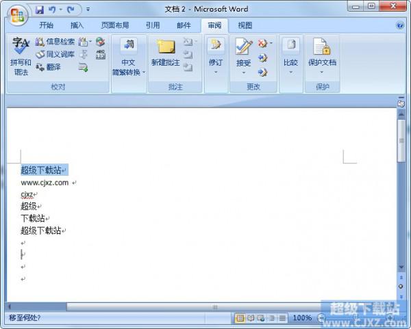The image size is (411, 329).
Task: Click the vertical scrollbar down arrow
Action: coord(401,267)
